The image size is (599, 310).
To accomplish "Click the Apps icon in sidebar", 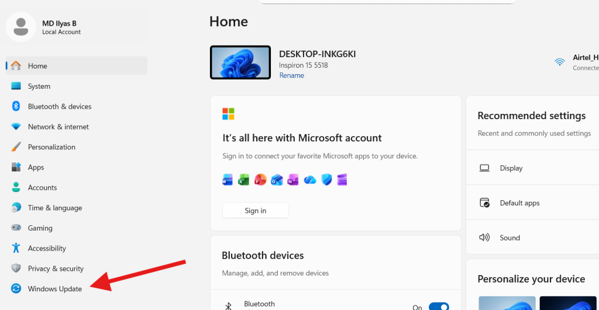I will pyautogui.click(x=16, y=167).
